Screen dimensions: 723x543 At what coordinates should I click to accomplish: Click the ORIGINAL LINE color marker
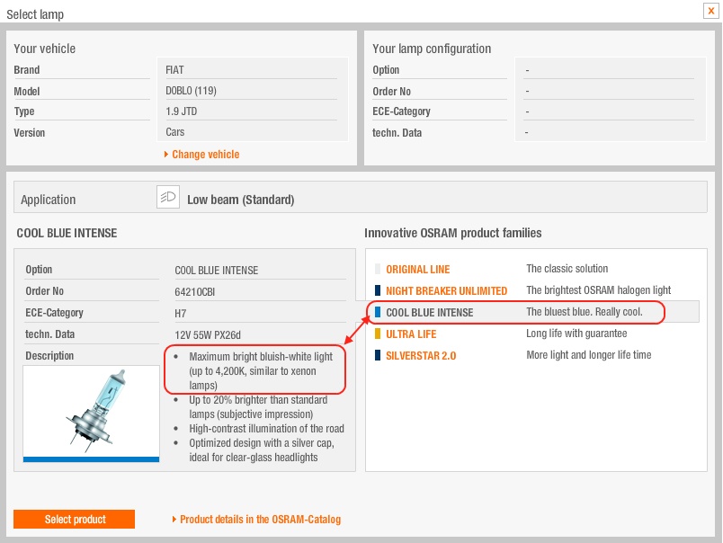[x=378, y=270]
